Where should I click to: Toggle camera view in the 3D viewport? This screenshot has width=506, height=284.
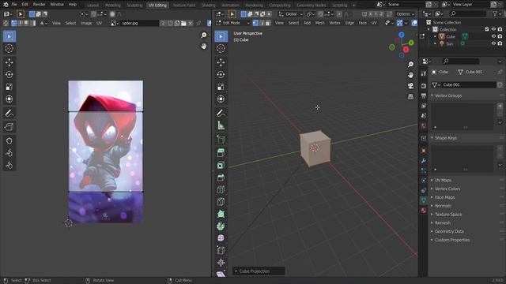410,86
